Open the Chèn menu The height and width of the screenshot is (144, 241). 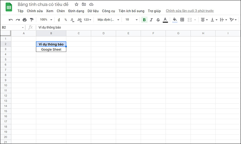click(x=61, y=11)
